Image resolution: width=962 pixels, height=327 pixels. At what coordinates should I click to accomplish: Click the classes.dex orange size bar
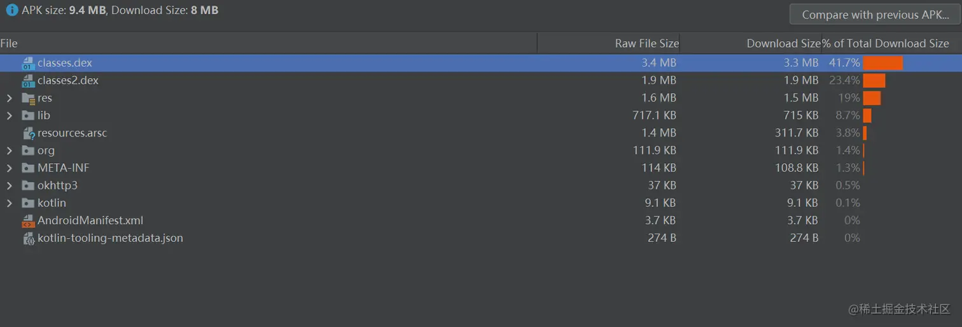883,63
